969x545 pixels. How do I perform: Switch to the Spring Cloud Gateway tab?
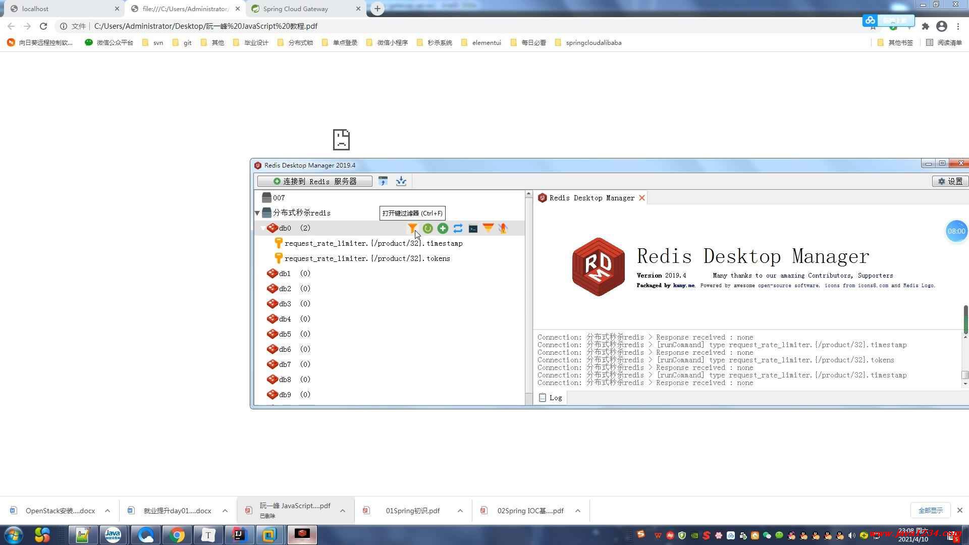(x=305, y=9)
